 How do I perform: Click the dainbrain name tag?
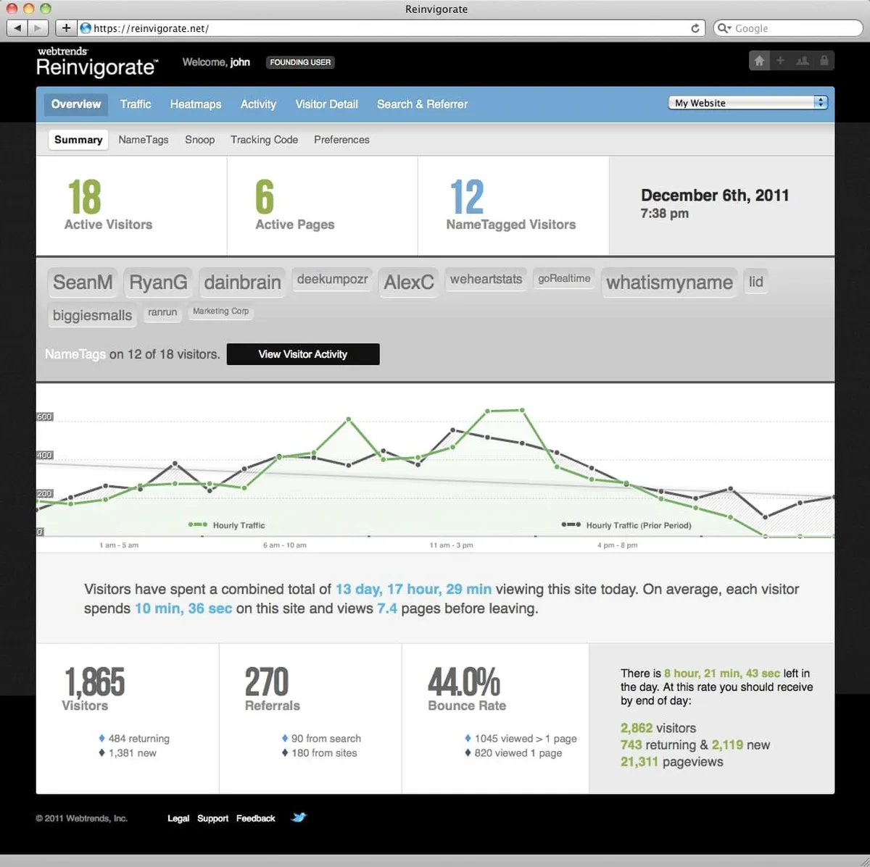coord(242,282)
